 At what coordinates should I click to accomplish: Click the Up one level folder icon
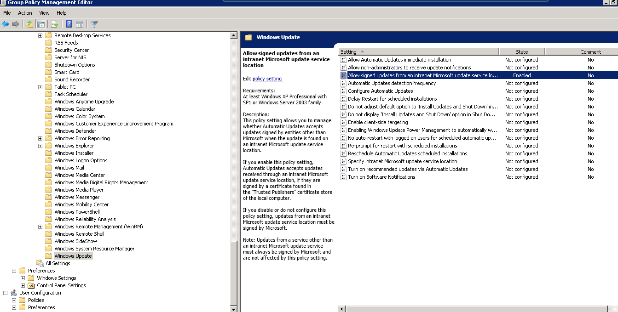[30, 24]
